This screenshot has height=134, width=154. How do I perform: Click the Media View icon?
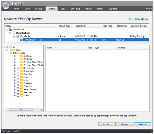10,30
